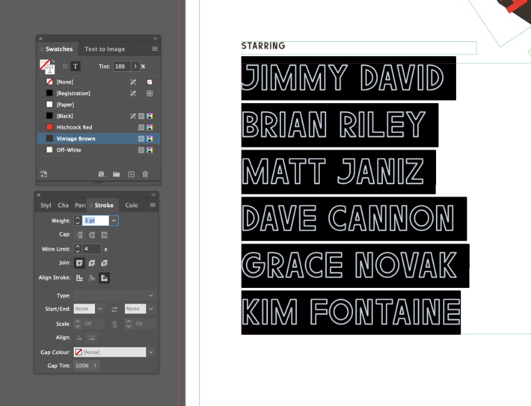Click the stroke Weight field
The width and height of the screenshot is (531, 406).
[x=96, y=220]
